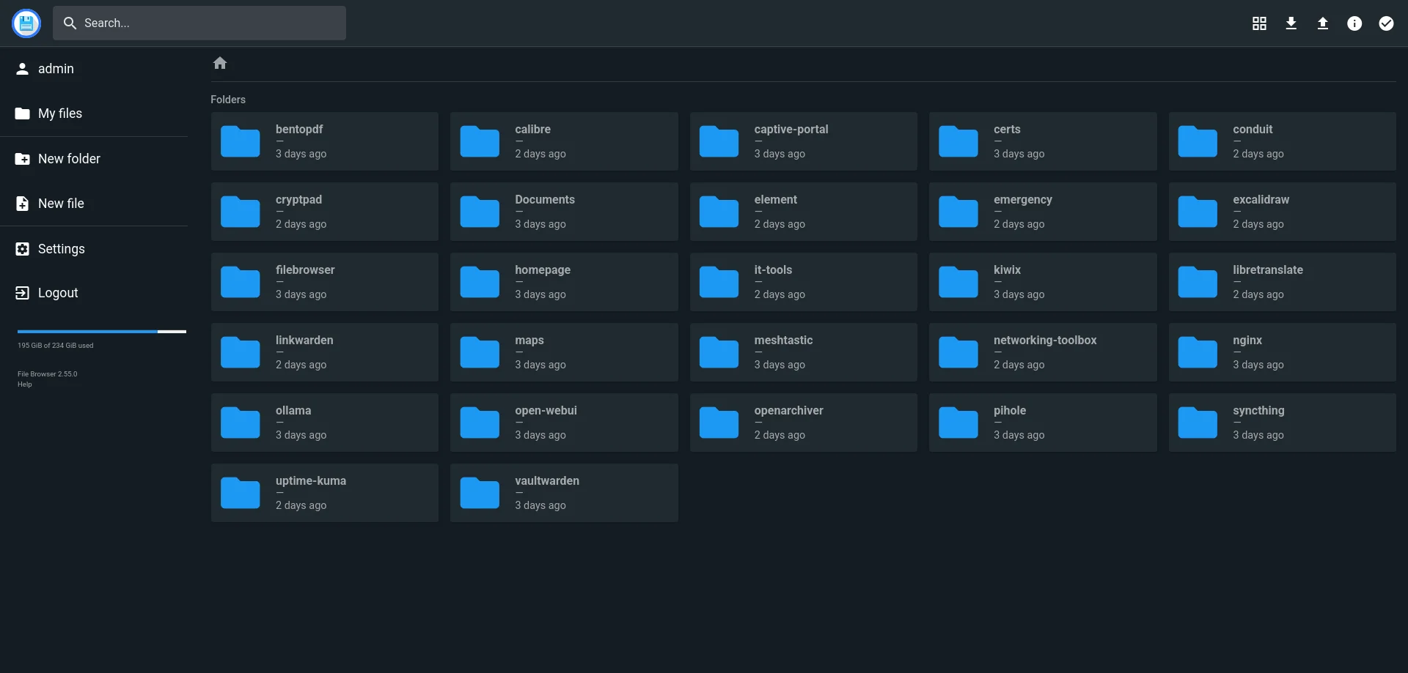Viewport: 1408px width, 673px height.
Task: Select the kiwix folder icon
Action: [958, 282]
